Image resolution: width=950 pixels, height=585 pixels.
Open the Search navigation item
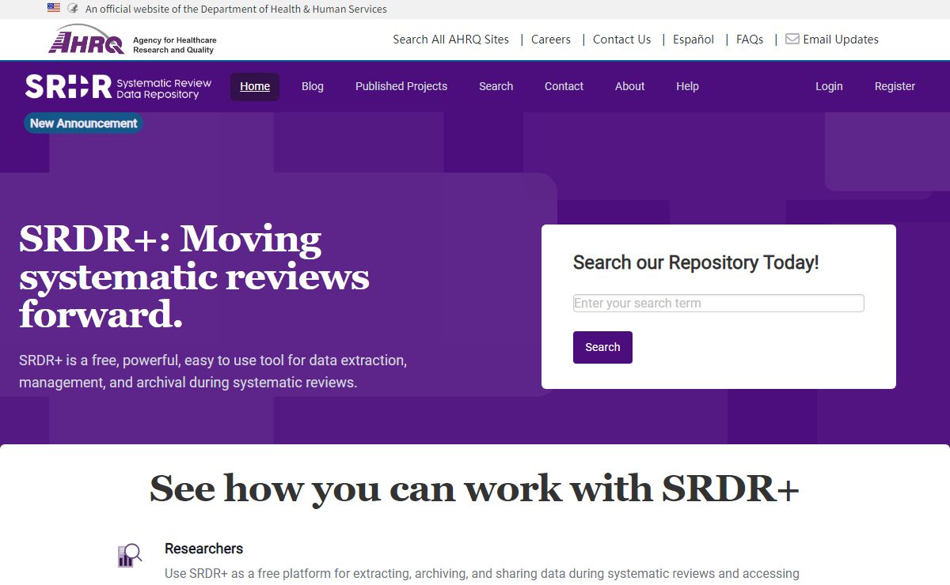point(496,87)
